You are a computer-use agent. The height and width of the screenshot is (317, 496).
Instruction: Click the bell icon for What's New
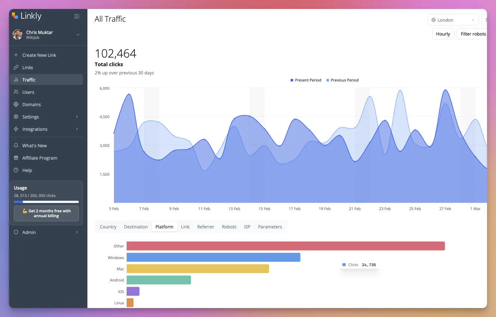click(x=16, y=145)
